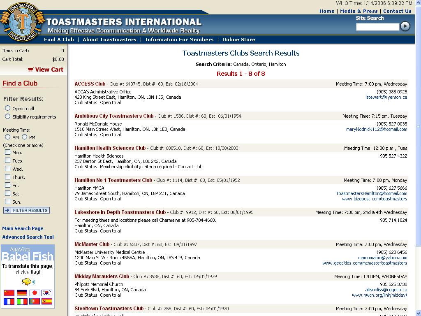
Task: Check the Fri. checkbox
Action: (7, 185)
